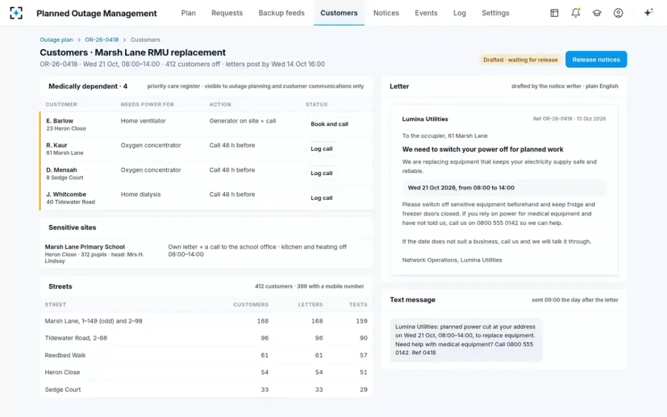Image resolution: width=667 pixels, height=417 pixels.
Task: Open the Log tab
Action: click(460, 13)
